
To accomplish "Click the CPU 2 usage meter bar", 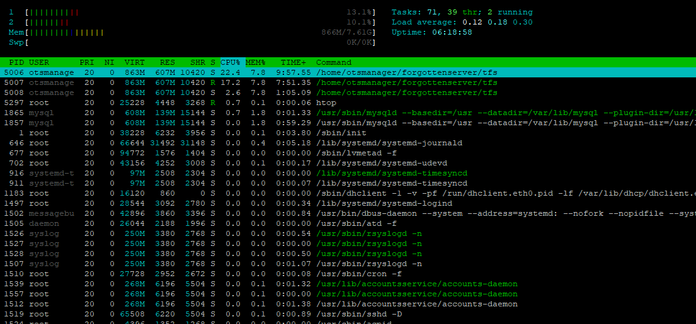I will [201, 22].
